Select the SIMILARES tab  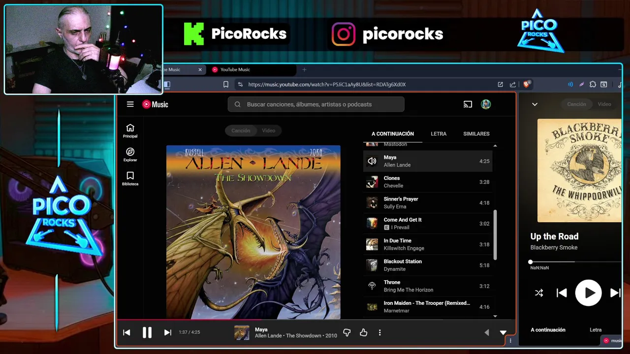[476, 134]
